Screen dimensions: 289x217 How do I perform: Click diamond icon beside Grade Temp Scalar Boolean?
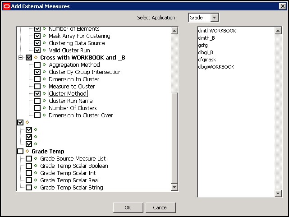point(36,166)
